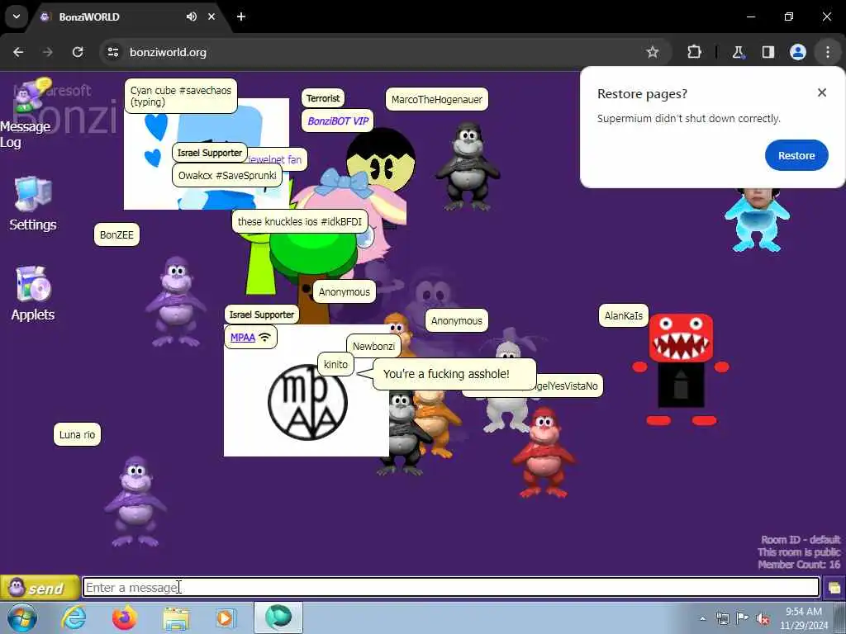Click the muted volume tray icon
This screenshot has height=634, width=846.
pyautogui.click(x=763, y=618)
